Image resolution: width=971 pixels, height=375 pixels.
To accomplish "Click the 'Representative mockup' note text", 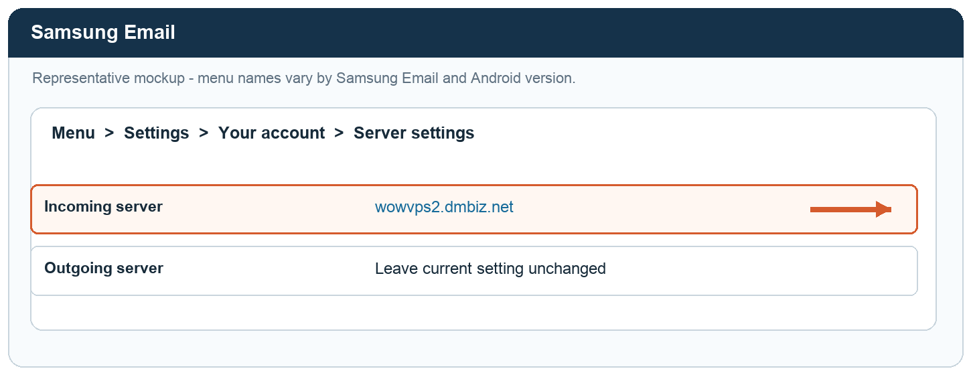I will [303, 78].
